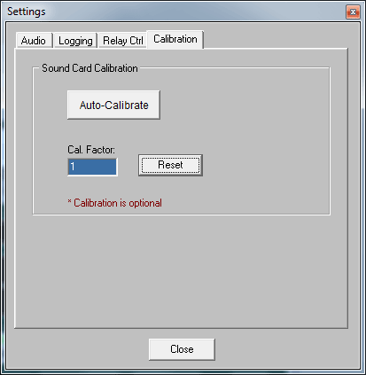Click the gray area beside the Close button
Screen dimensions: 366x375
click(x=281, y=349)
